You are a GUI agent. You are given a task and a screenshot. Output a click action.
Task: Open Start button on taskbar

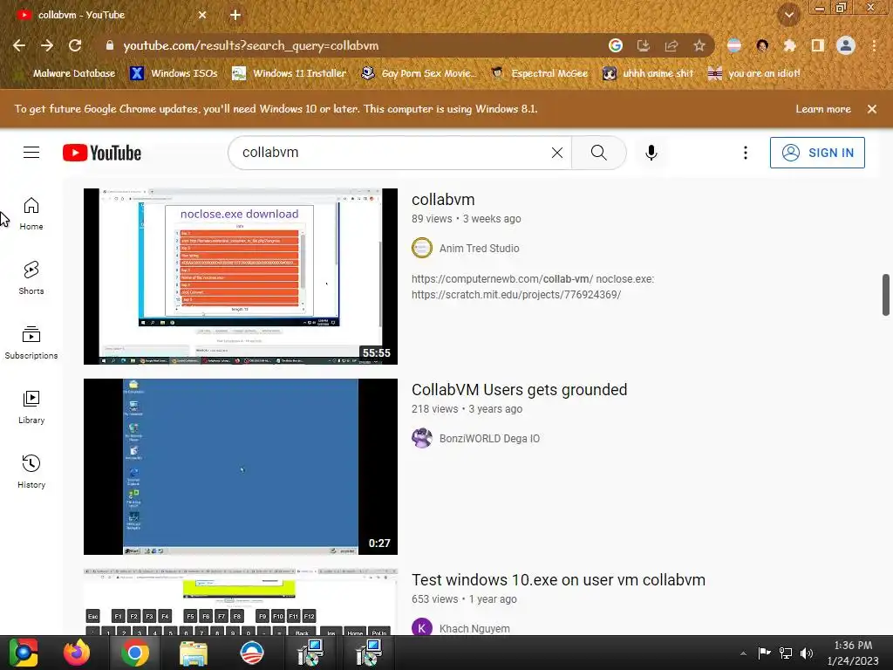tap(24, 653)
